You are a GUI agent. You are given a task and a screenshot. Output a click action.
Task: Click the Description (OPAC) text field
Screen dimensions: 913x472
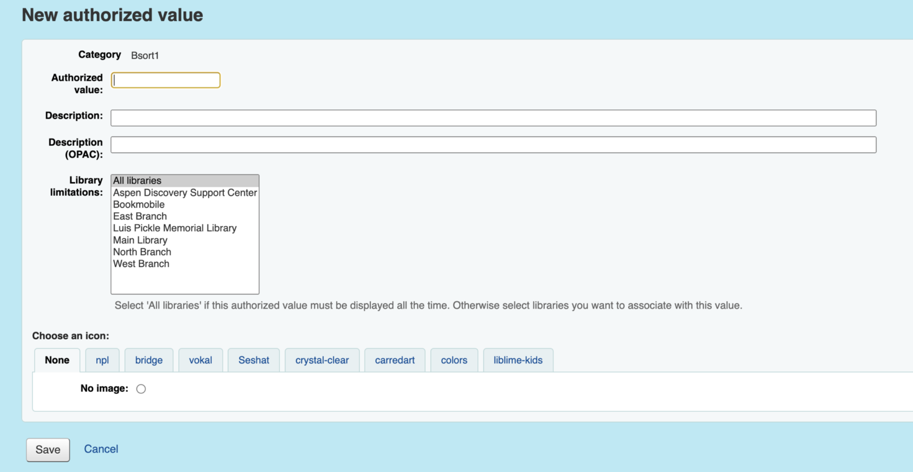[x=493, y=145]
